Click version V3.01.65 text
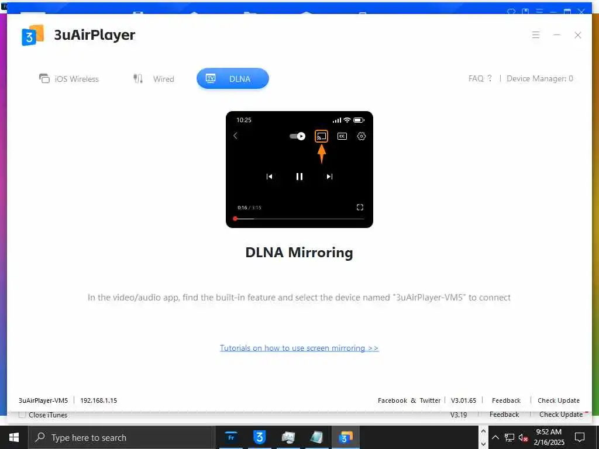 (x=463, y=400)
